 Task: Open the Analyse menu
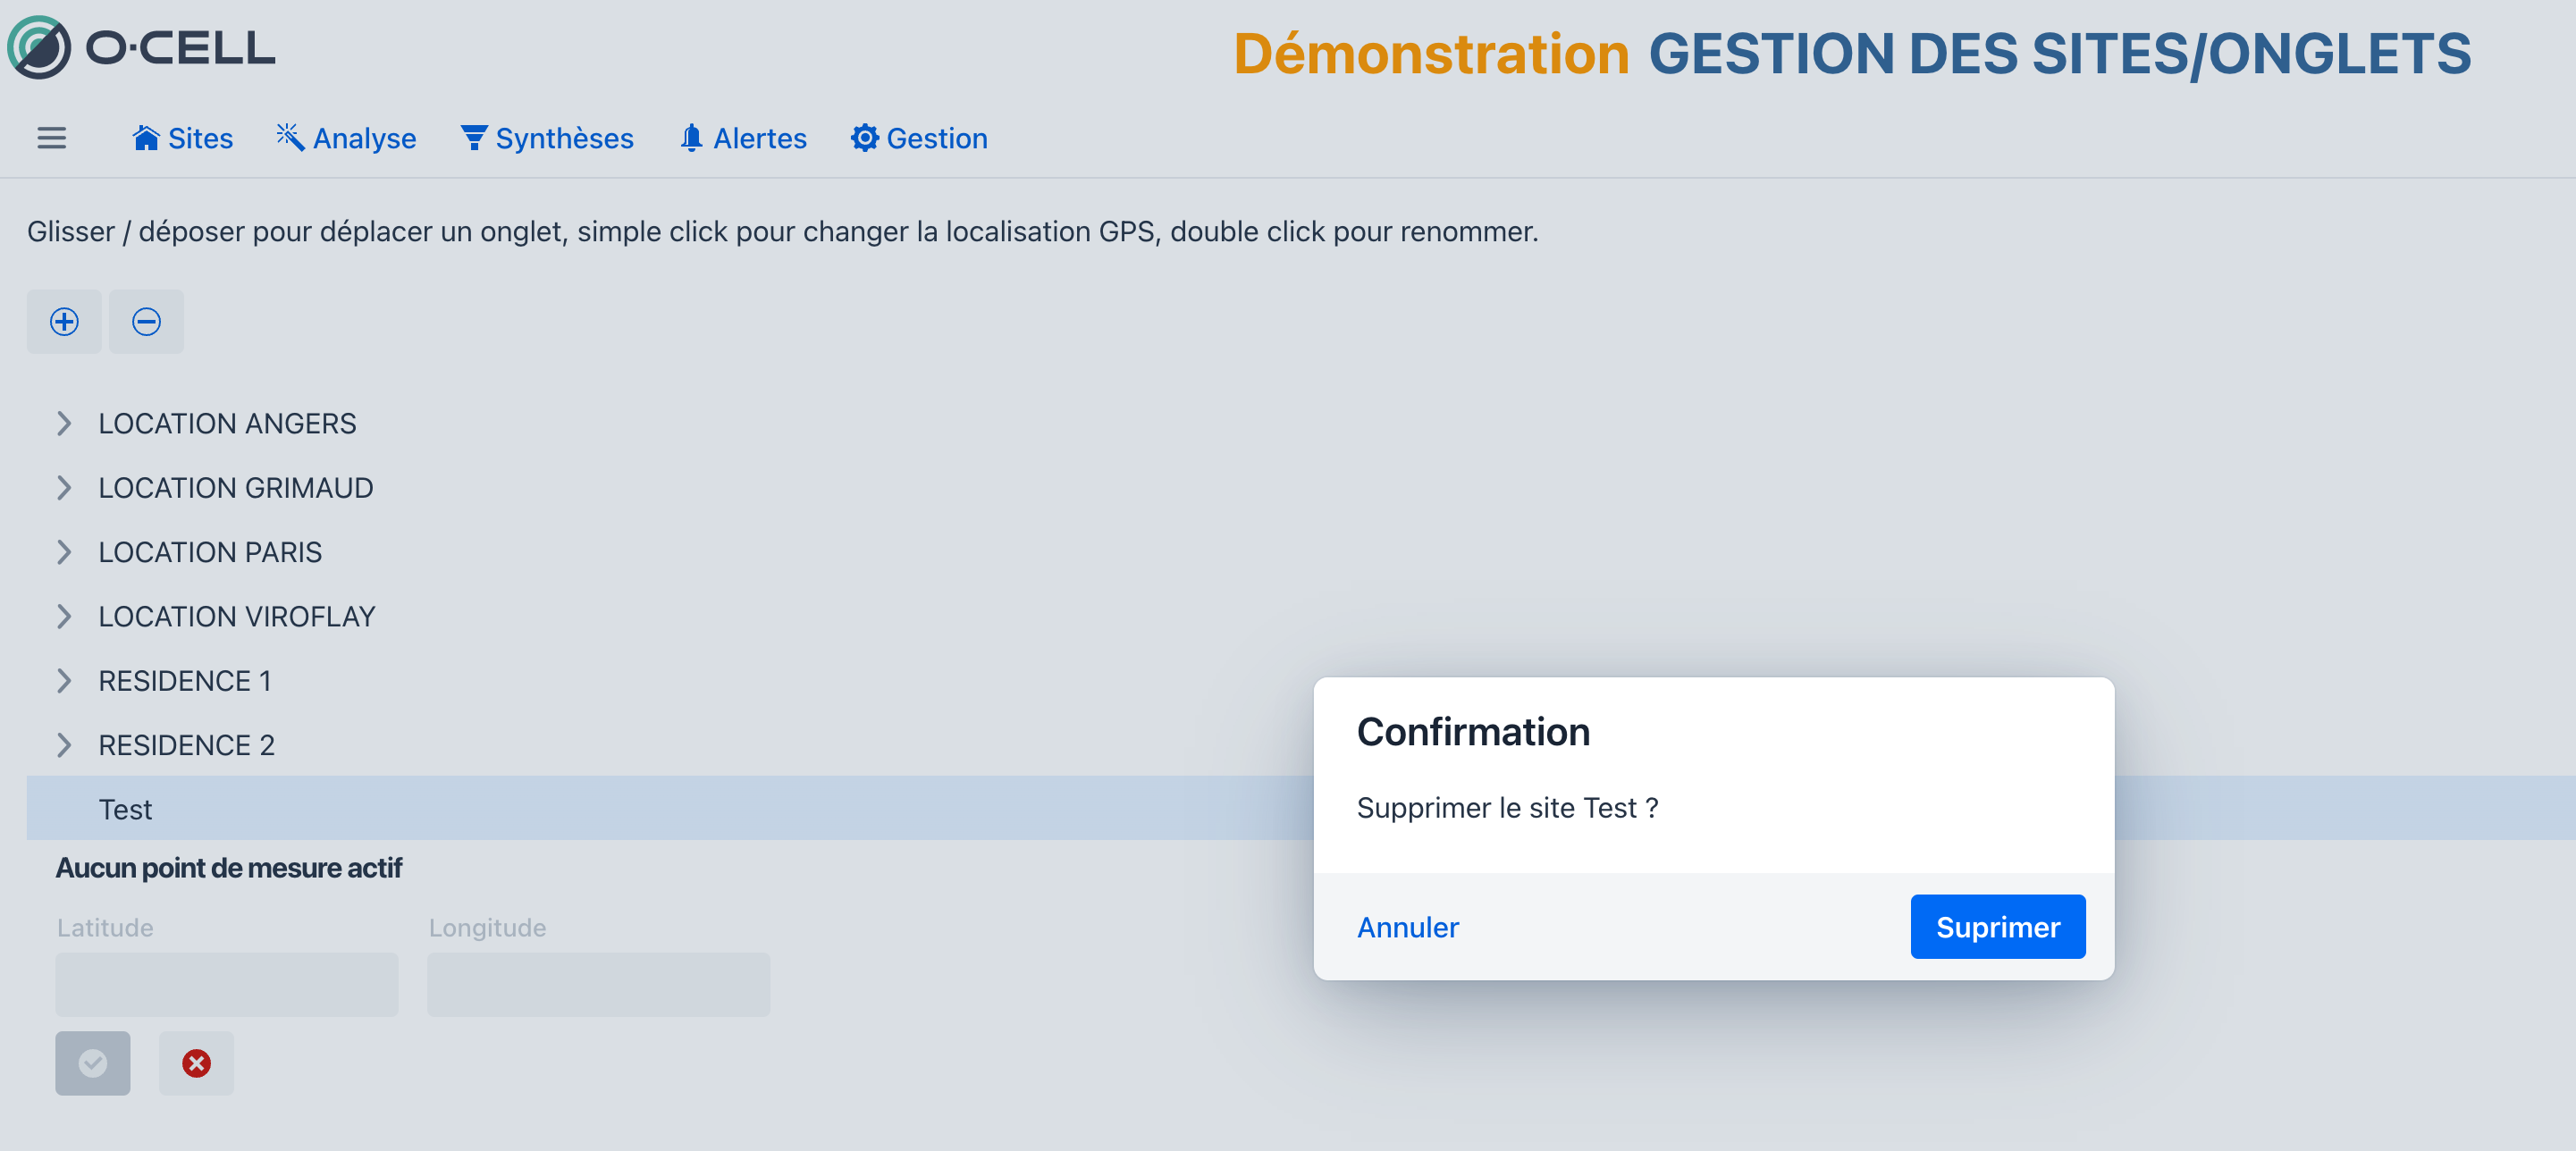click(346, 138)
